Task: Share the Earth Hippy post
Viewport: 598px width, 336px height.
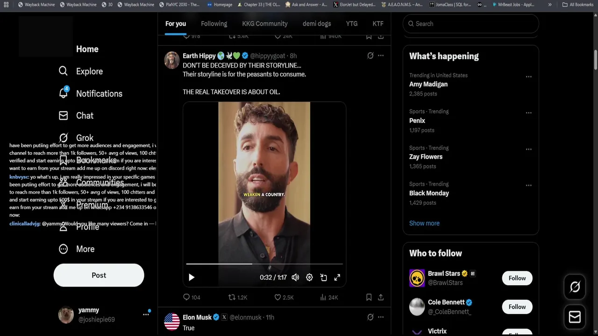Action: tap(381, 297)
